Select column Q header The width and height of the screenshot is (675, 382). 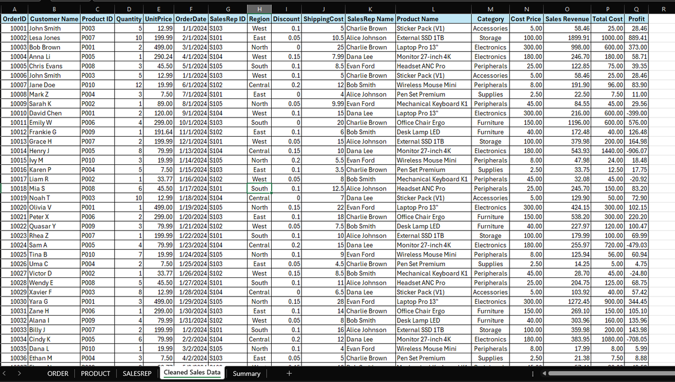[636, 8]
